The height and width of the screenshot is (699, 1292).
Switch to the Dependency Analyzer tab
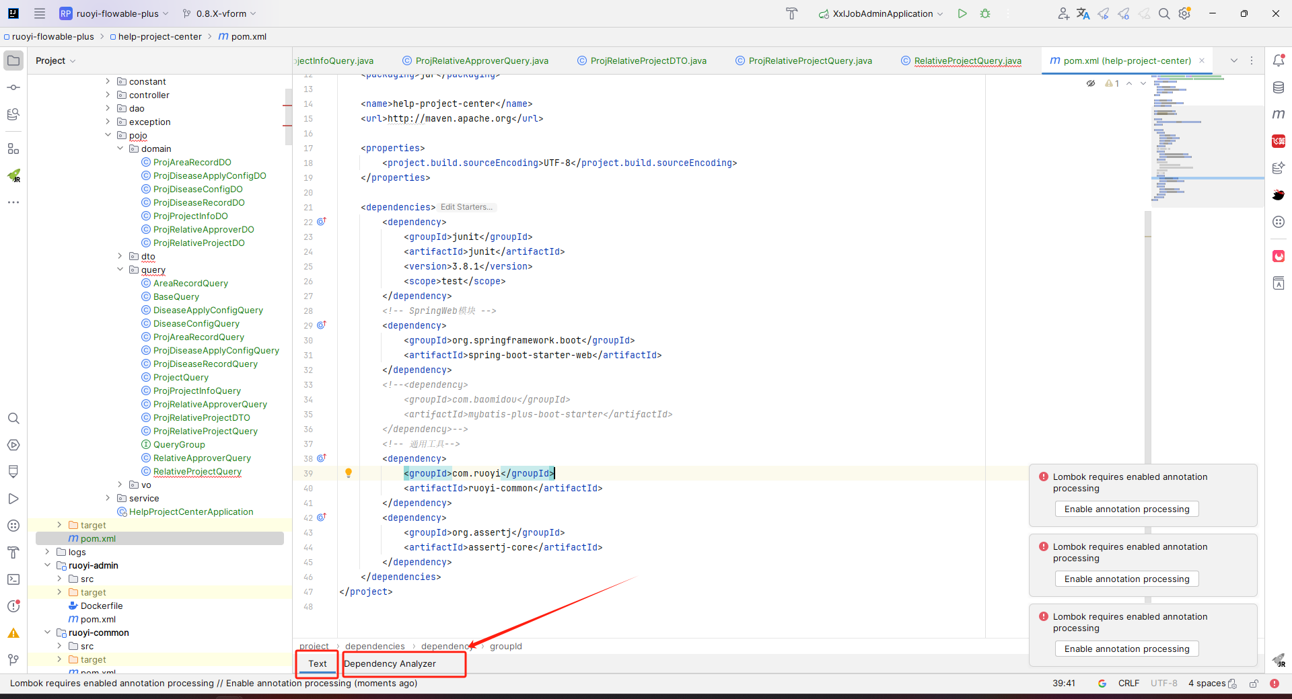[390, 664]
